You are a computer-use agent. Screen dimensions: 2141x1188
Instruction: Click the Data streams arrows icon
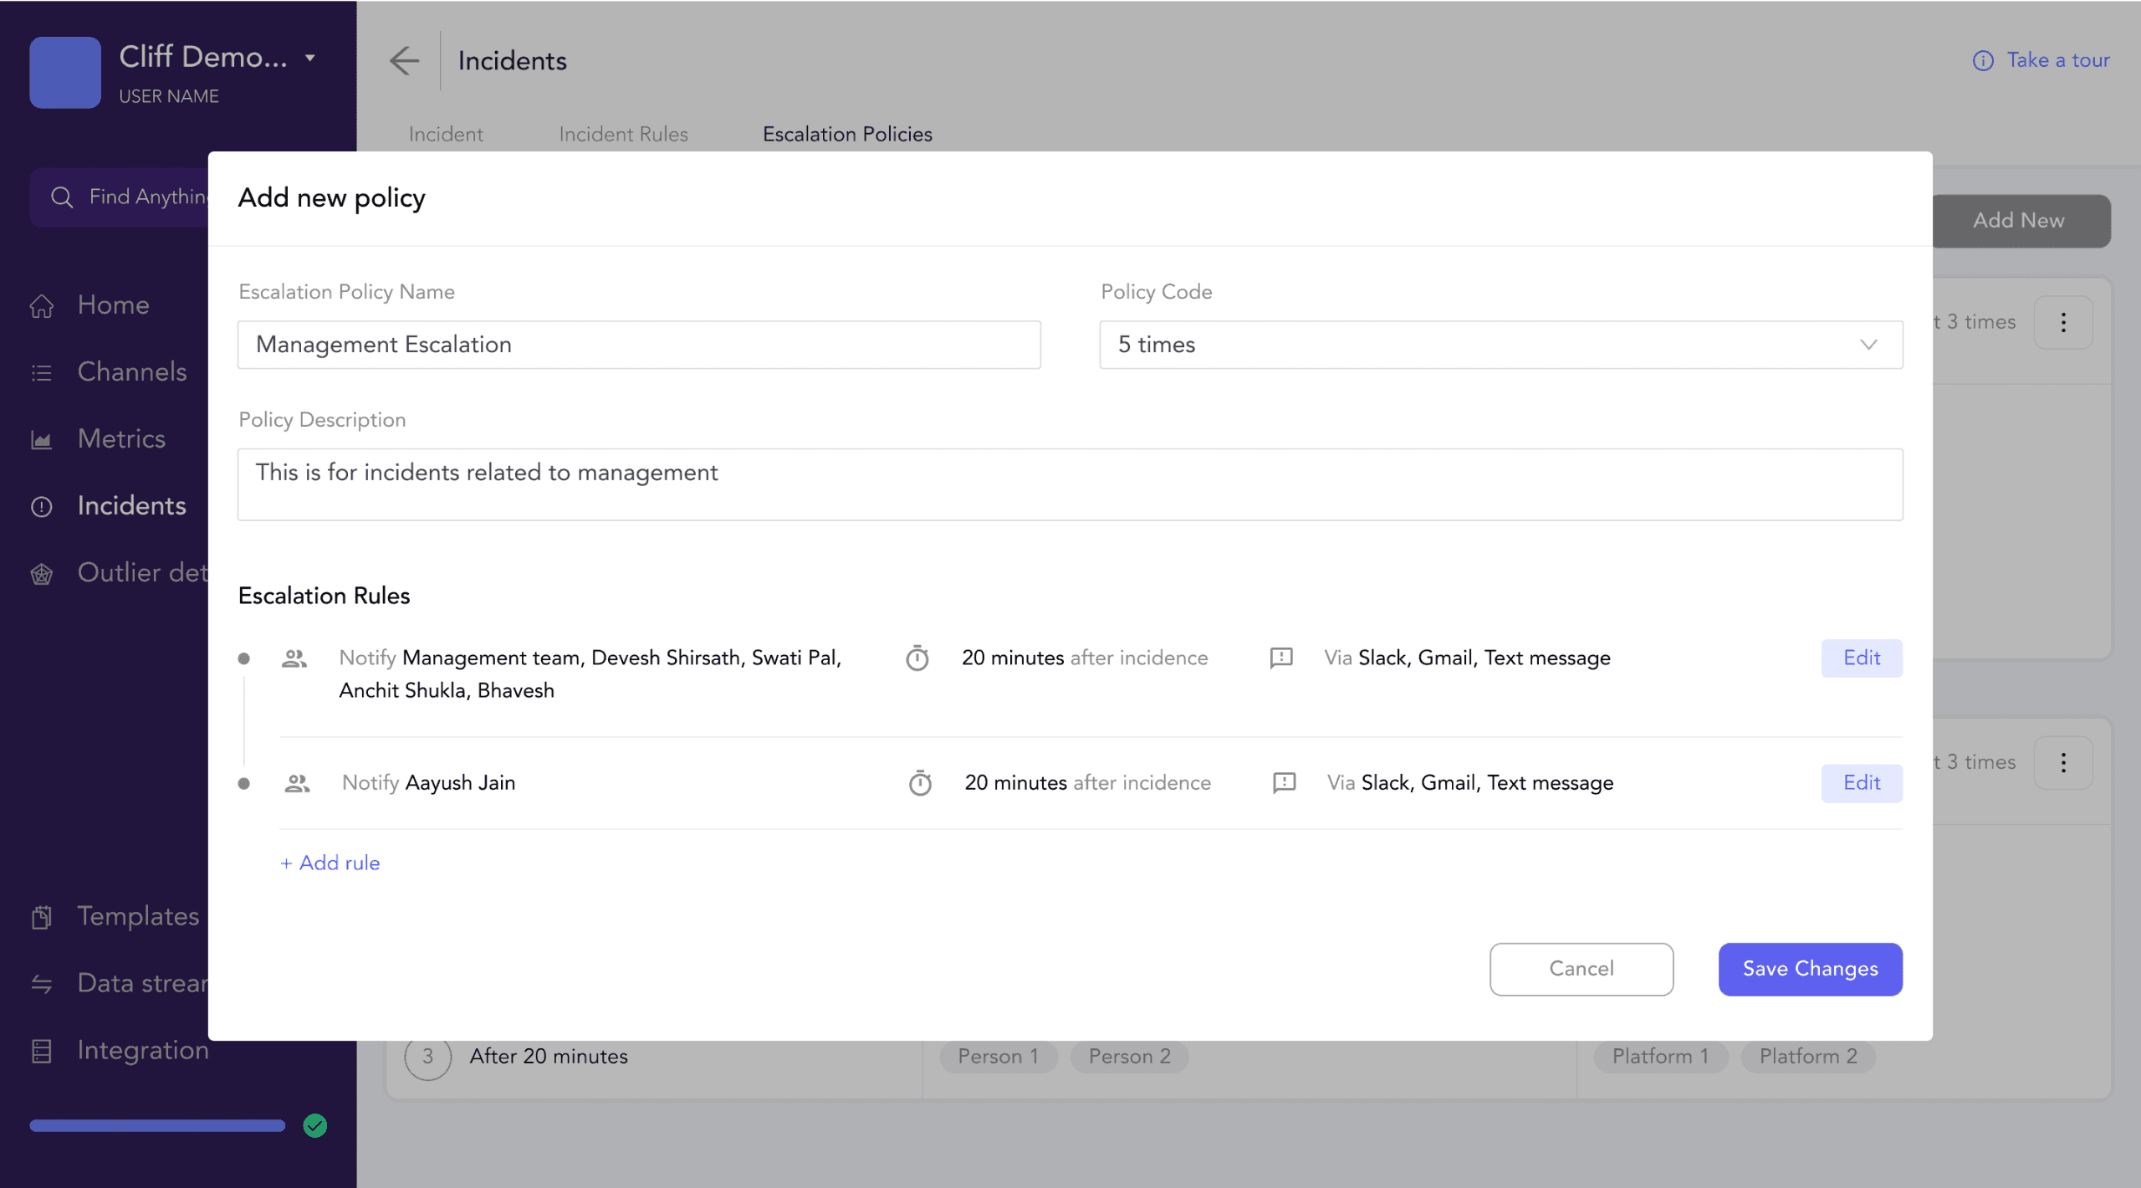pos(42,985)
